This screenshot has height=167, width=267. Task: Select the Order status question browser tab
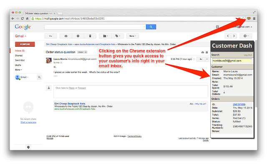[x=40, y=13]
